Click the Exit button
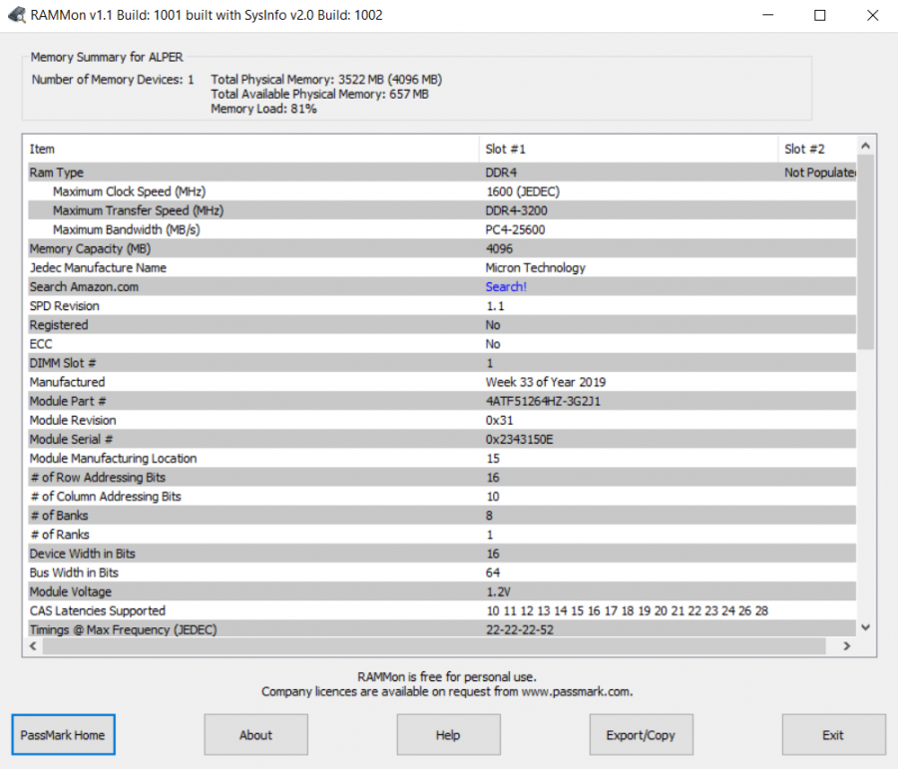 click(833, 735)
